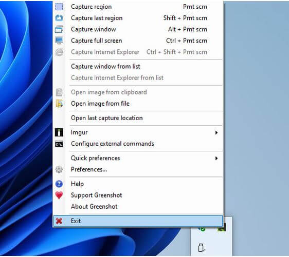Click the Support Greenshot text entry
The height and width of the screenshot is (257, 289).
click(x=97, y=195)
